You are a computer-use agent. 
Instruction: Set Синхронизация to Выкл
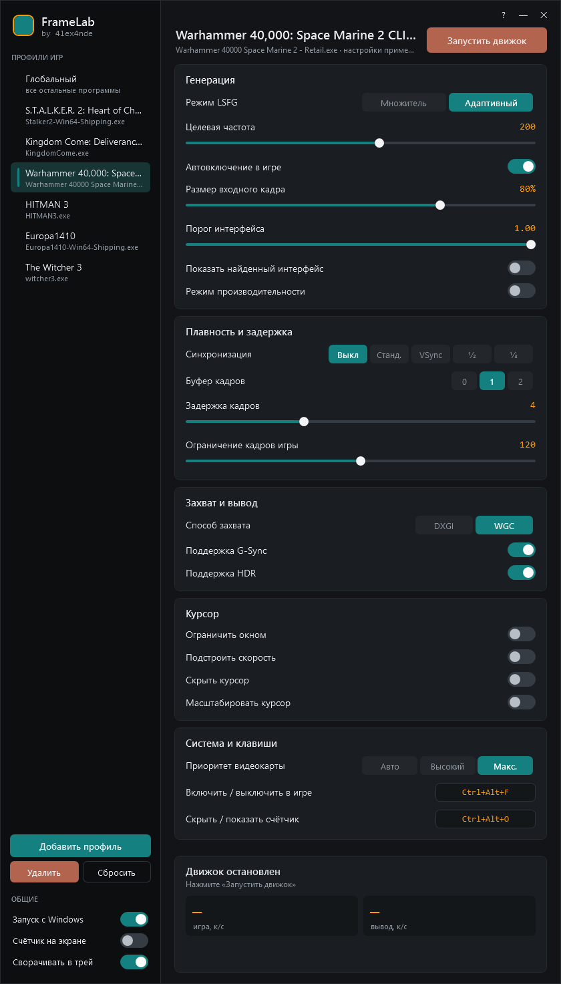coord(348,355)
